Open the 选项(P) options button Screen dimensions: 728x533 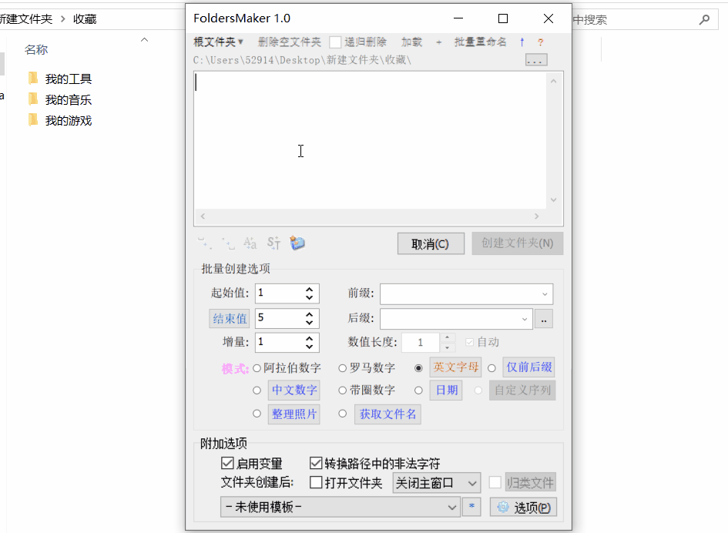(x=523, y=507)
